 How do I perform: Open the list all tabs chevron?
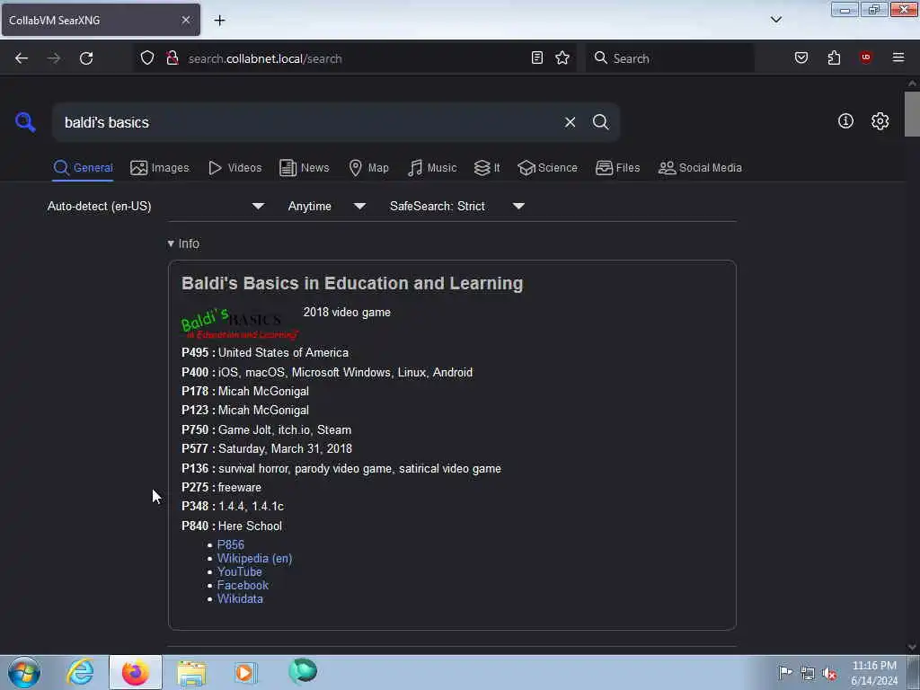coord(776,20)
